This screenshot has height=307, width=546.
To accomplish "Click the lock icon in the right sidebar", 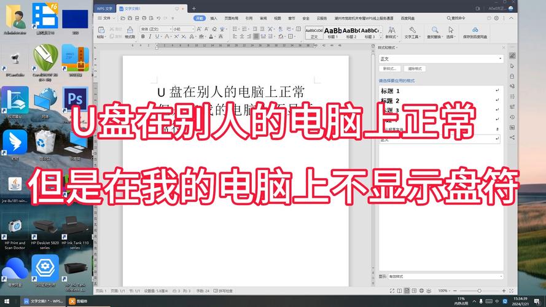I will (512, 76).
